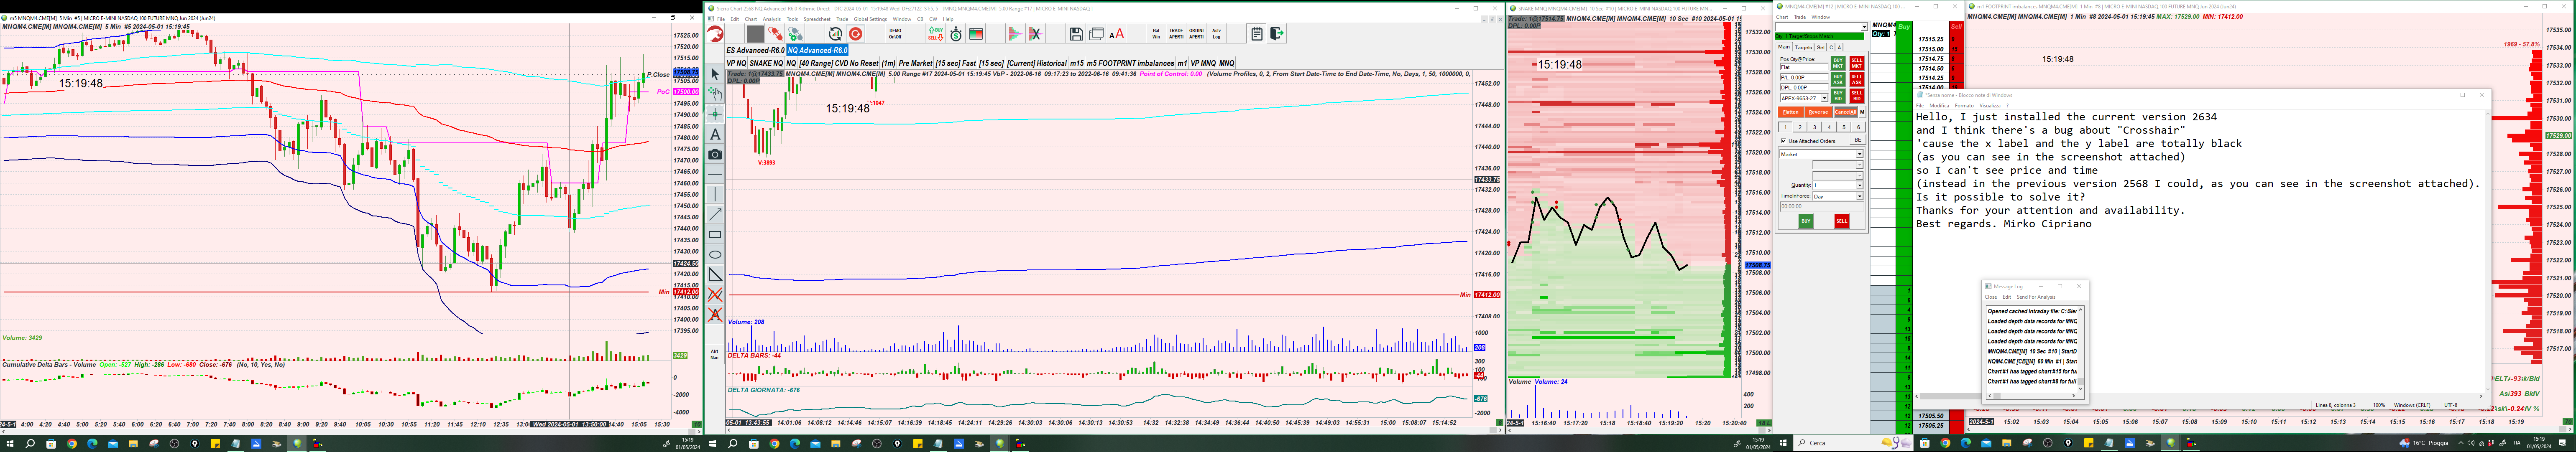Viewport: 2576px width, 452px height.
Task: Switch to the Targets tab
Action: click(1803, 47)
